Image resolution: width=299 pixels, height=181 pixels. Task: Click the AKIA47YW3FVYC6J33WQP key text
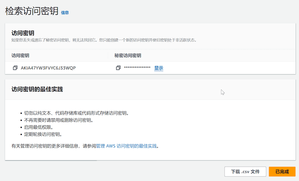48,68
